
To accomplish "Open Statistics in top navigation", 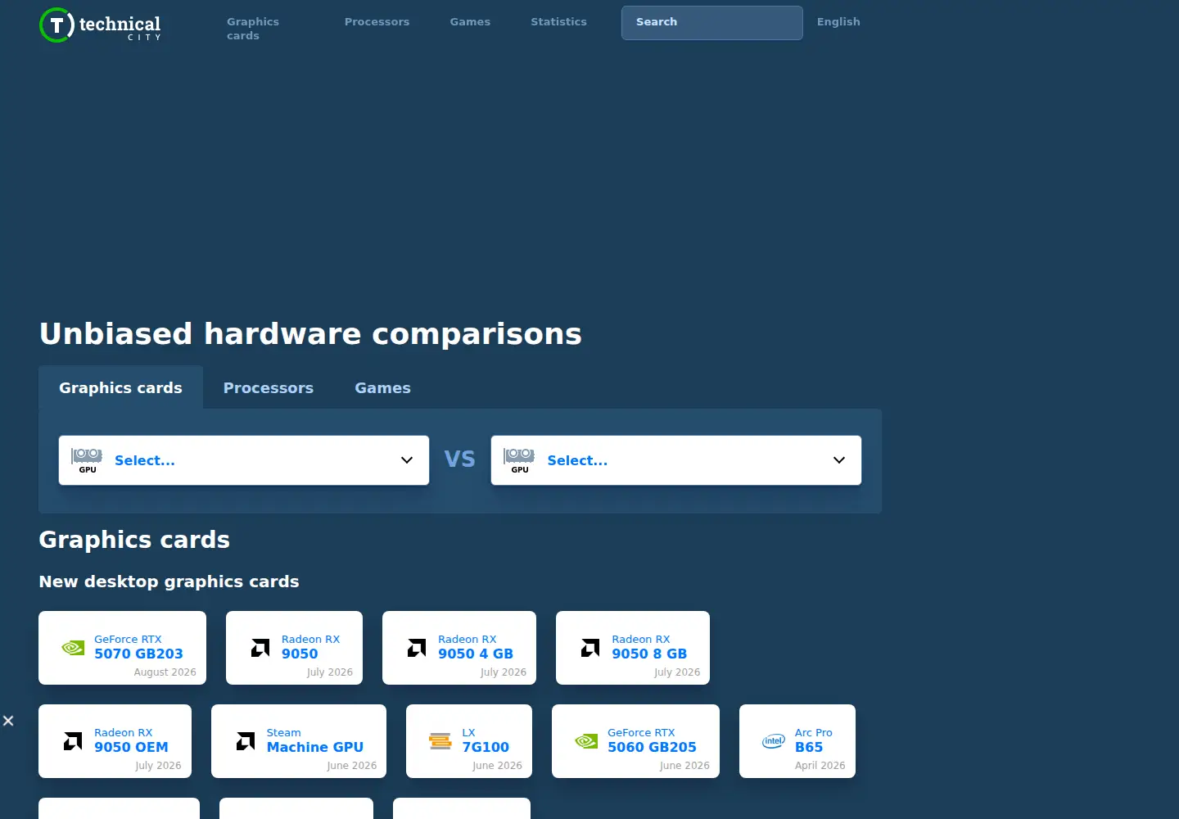I will pos(558,22).
